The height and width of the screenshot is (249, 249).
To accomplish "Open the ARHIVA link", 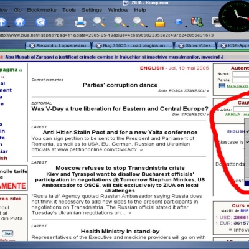I will coord(232,115).
